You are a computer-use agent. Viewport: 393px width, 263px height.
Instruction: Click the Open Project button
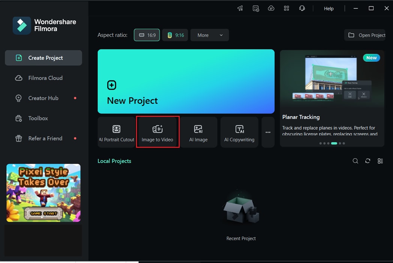pyautogui.click(x=365, y=35)
